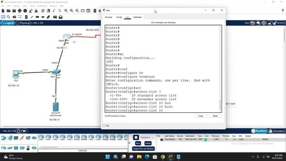Image resolution: width=286 pixels, height=161 pixels.
Task: Open the Options menu
Action: click(16, 6)
